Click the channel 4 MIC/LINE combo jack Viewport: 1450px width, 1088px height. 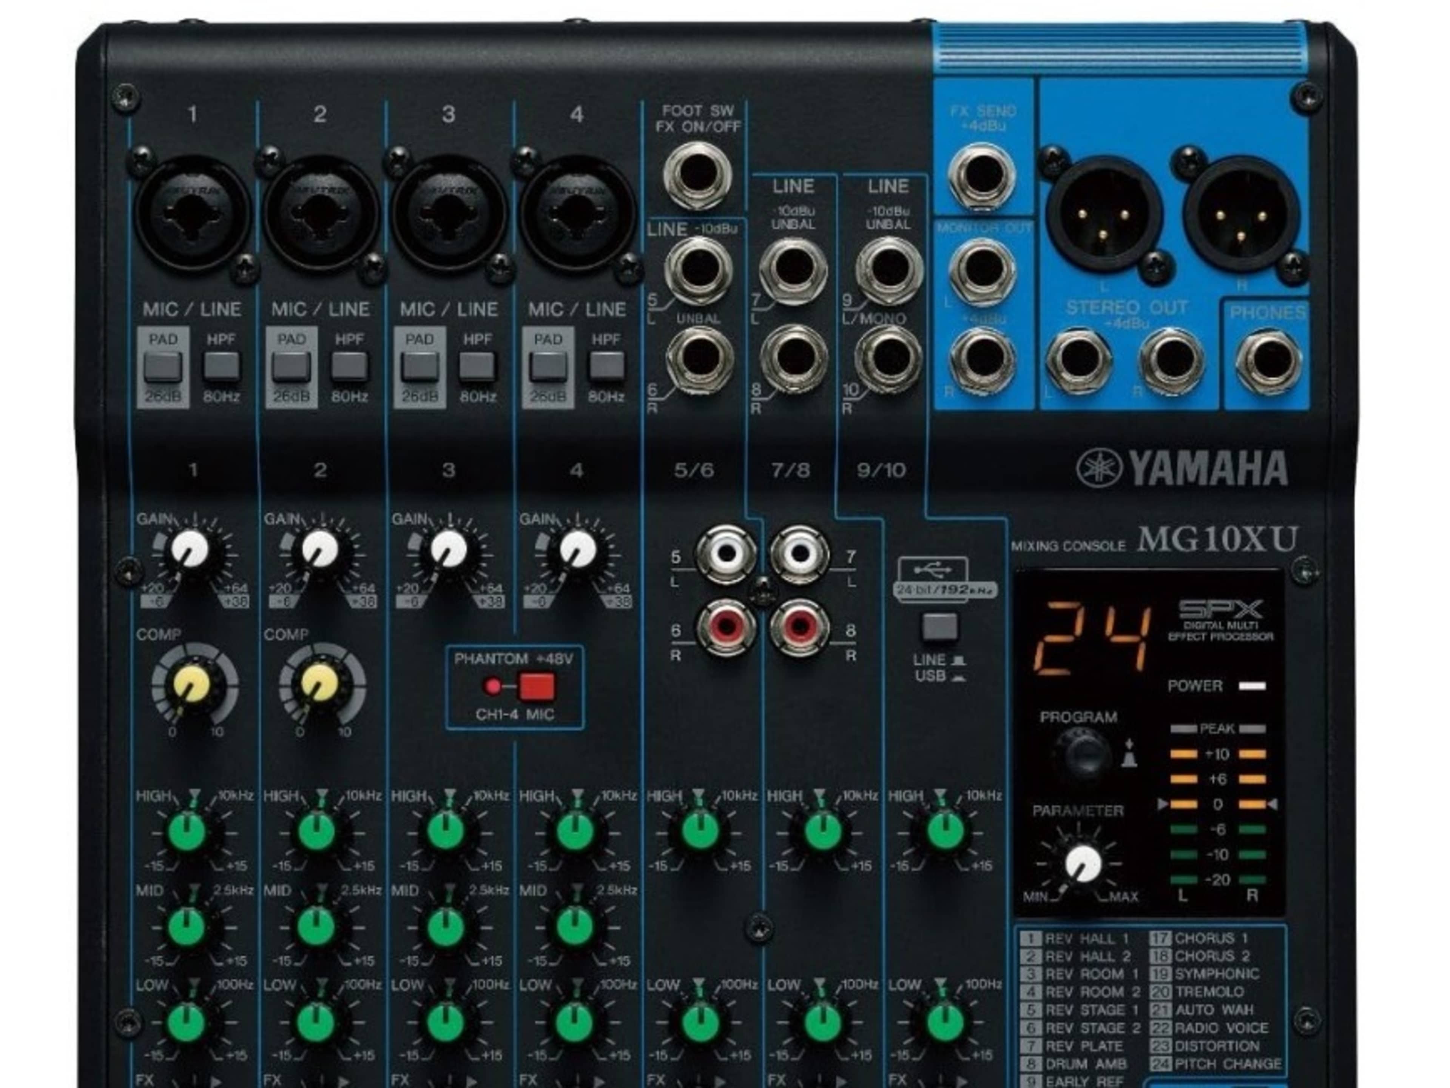tap(577, 214)
